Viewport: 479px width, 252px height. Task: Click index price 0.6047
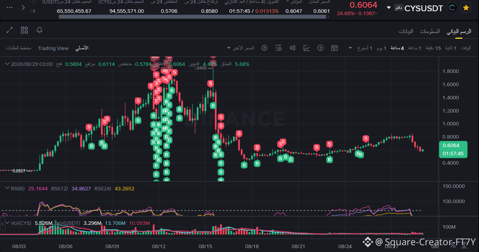(x=294, y=11)
